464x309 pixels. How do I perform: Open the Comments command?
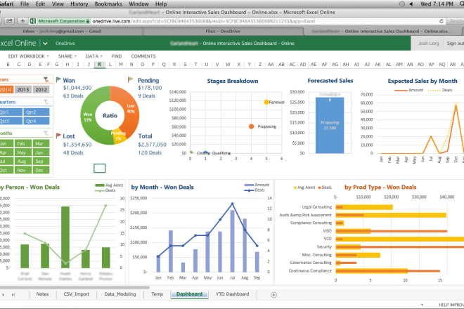tap(143, 56)
